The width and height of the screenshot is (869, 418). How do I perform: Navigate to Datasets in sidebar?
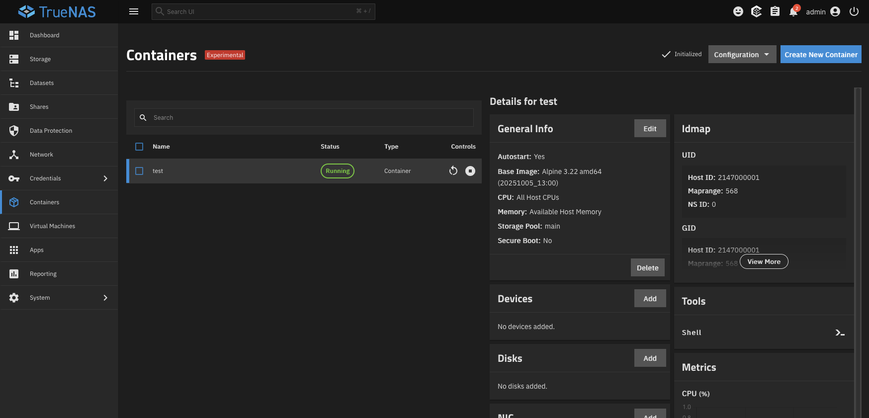[x=42, y=83]
